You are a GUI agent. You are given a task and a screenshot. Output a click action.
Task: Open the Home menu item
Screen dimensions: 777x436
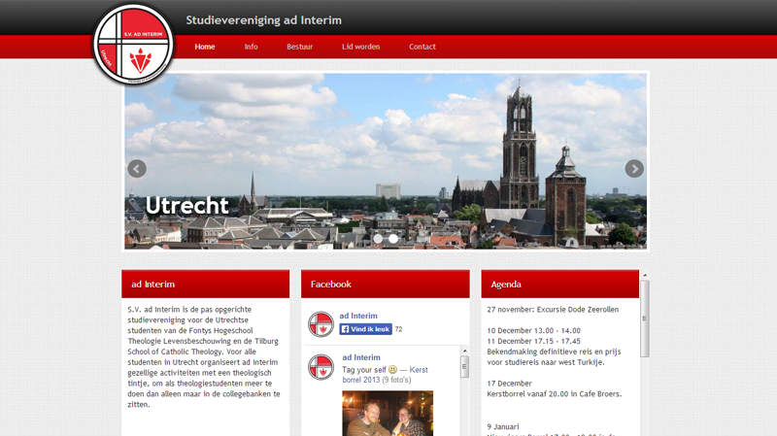[205, 47]
